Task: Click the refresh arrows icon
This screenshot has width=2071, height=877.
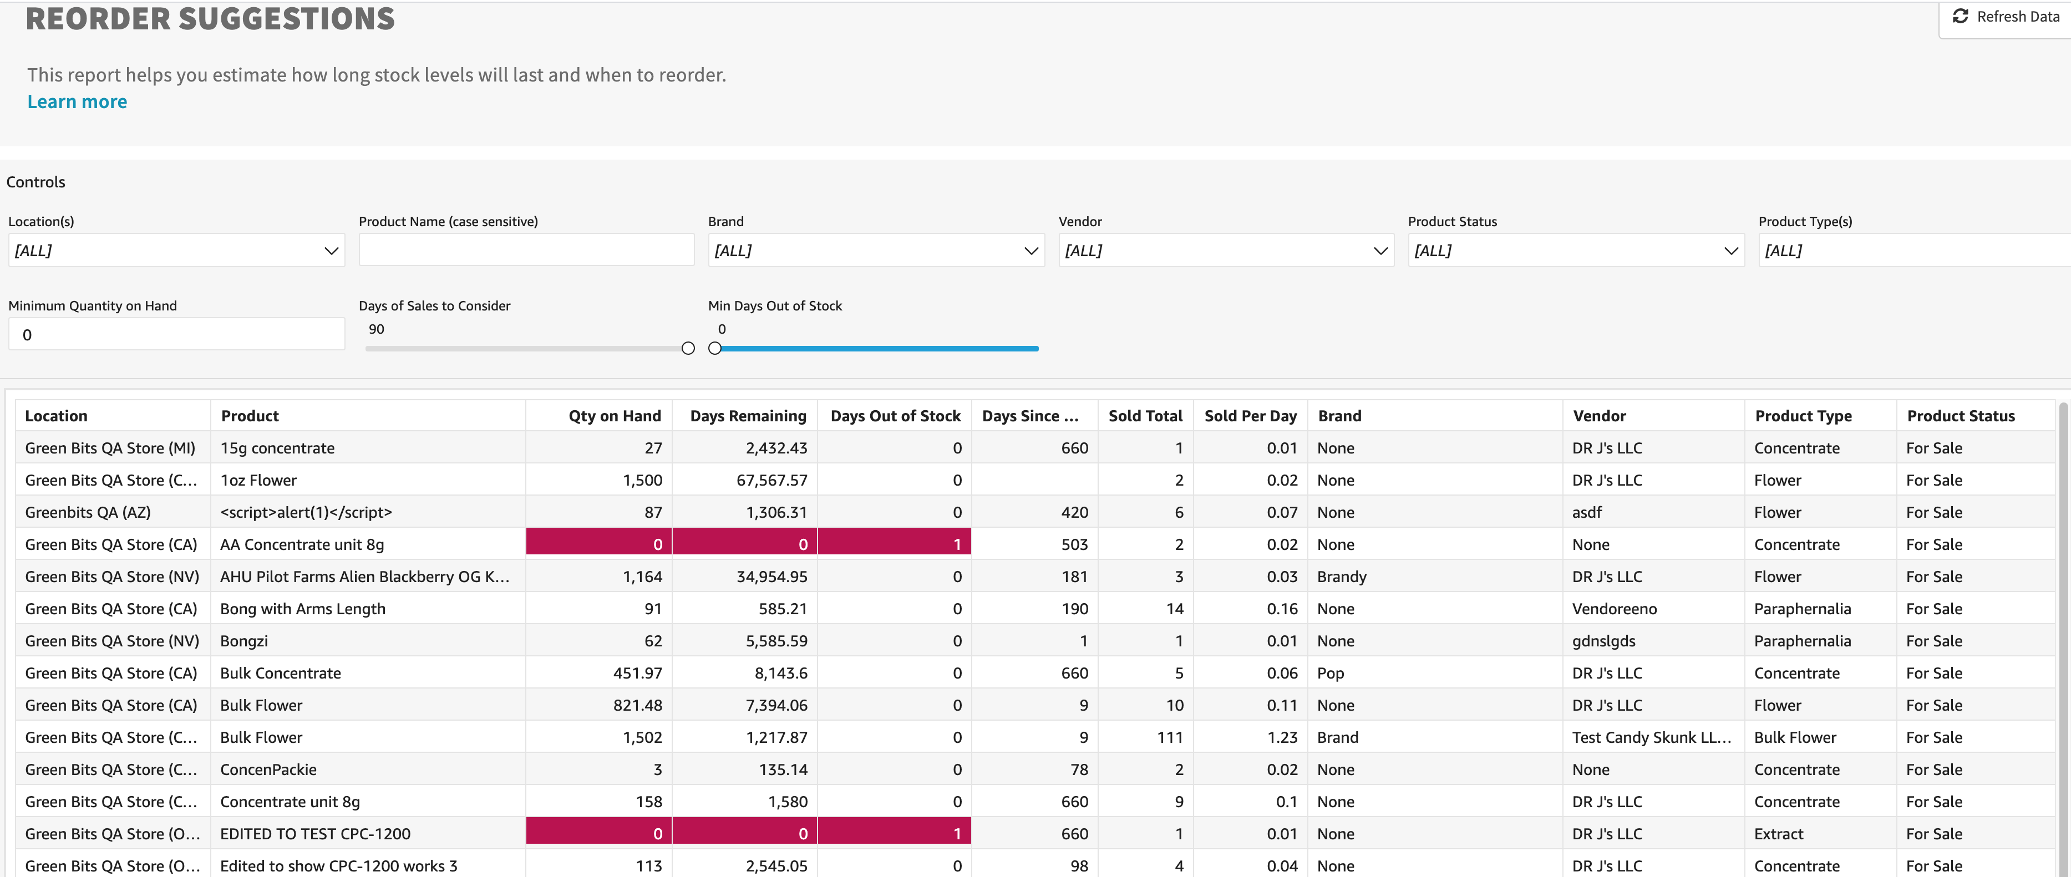Action: pos(1960,16)
